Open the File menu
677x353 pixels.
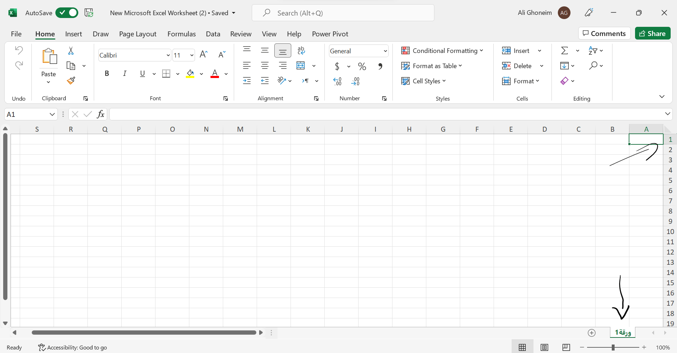tap(16, 34)
